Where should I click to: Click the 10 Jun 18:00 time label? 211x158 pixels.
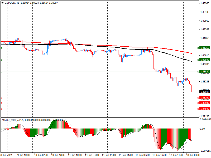point(58,155)
